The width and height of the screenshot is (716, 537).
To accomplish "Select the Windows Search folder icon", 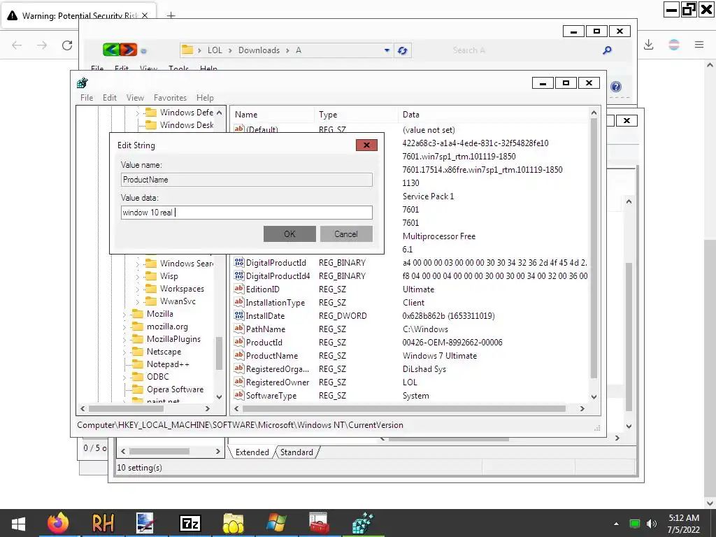I will click(151, 264).
